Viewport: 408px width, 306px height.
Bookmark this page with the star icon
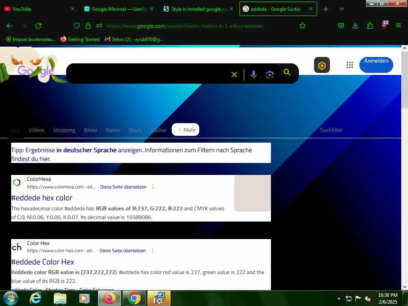(x=302, y=25)
